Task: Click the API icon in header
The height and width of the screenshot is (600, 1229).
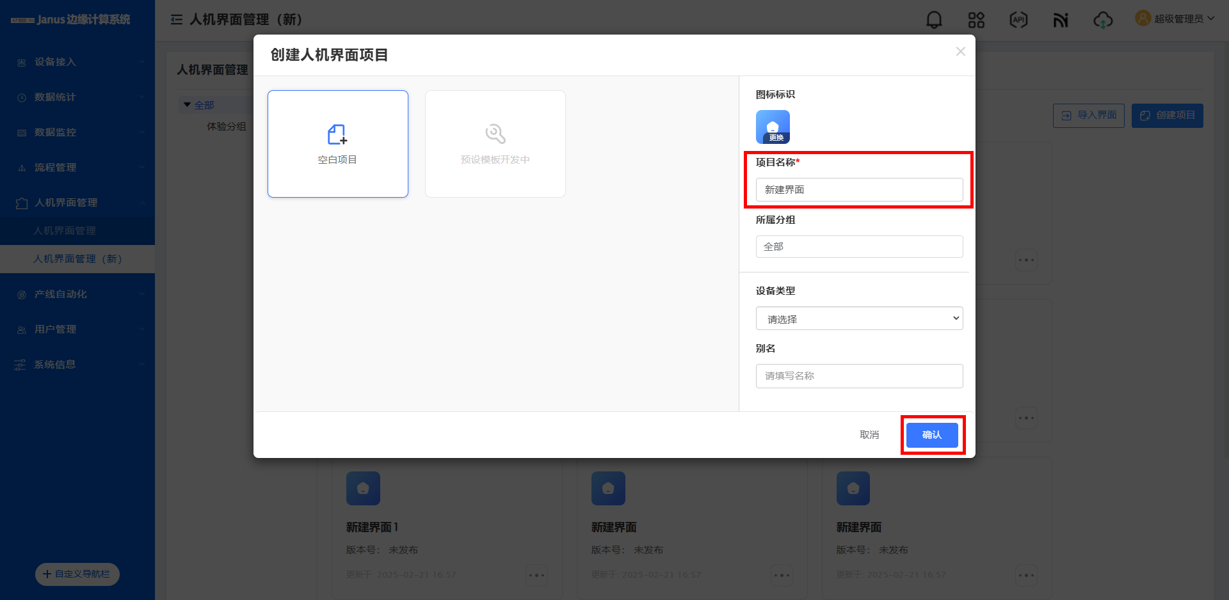Action: pyautogui.click(x=1018, y=20)
